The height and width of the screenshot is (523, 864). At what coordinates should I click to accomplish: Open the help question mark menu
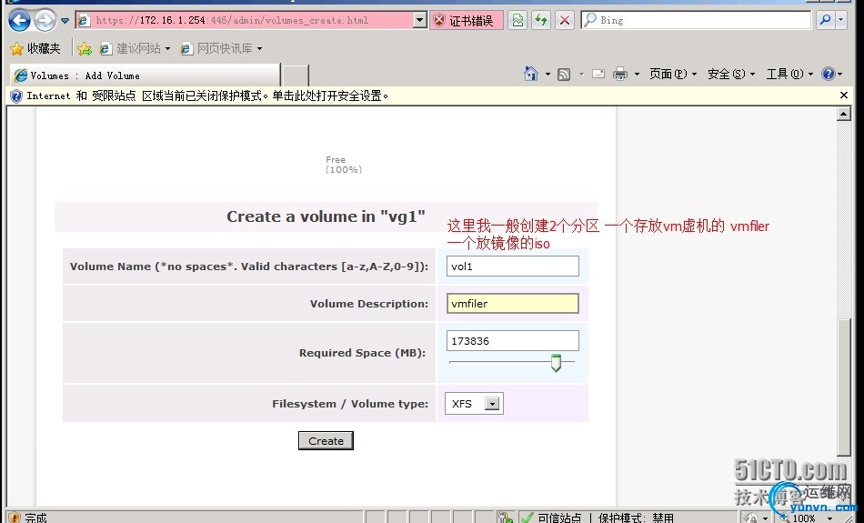tap(832, 74)
